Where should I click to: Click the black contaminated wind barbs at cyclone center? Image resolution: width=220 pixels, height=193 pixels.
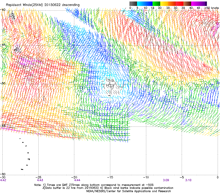[x=112, y=86]
